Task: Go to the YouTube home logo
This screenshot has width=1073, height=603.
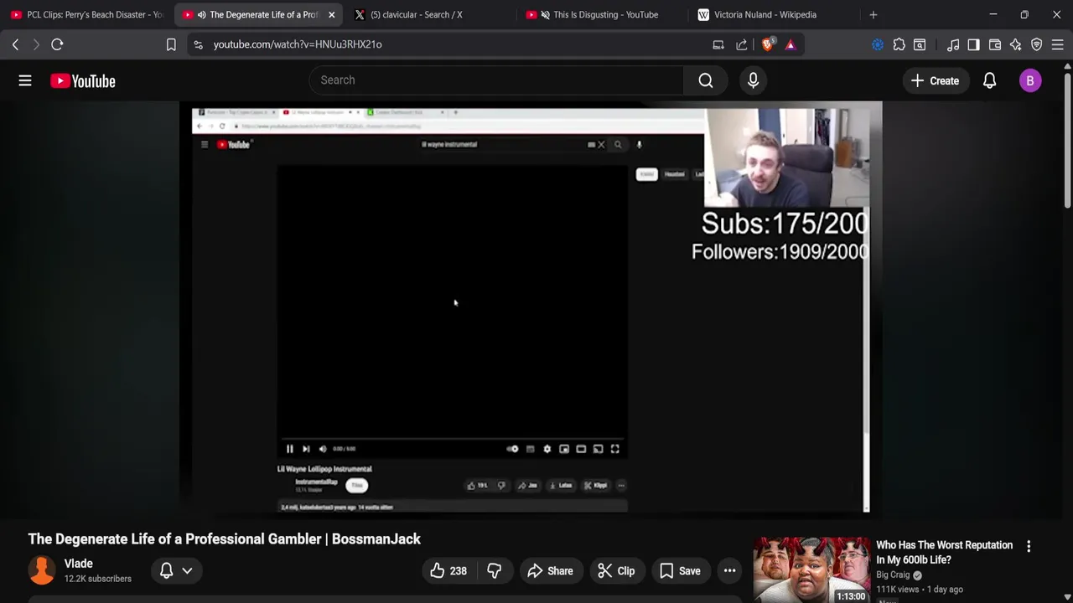Action: point(82,81)
